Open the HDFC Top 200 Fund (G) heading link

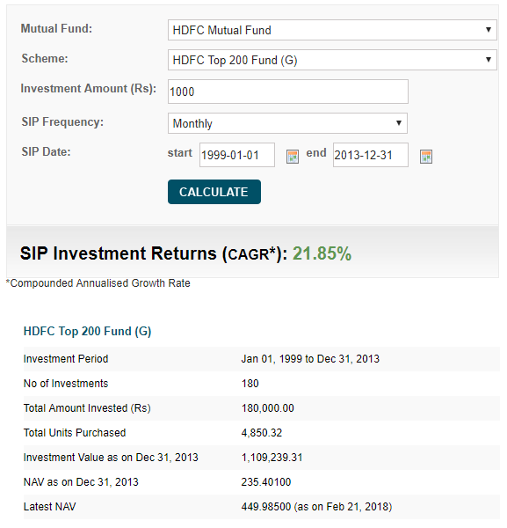coord(87,332)
